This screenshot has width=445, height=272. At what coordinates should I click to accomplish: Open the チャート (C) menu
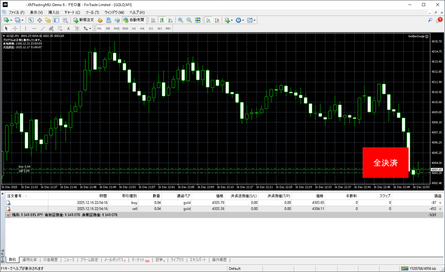point(72,13)
